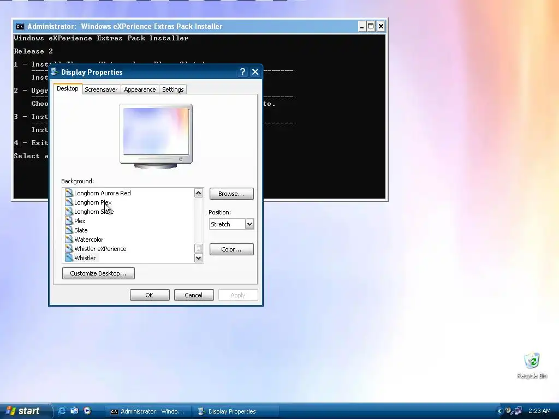Click the background list scroll up arrow
Image resolution: width=559 pixels, height=419 pixels.
click(199, 193)
